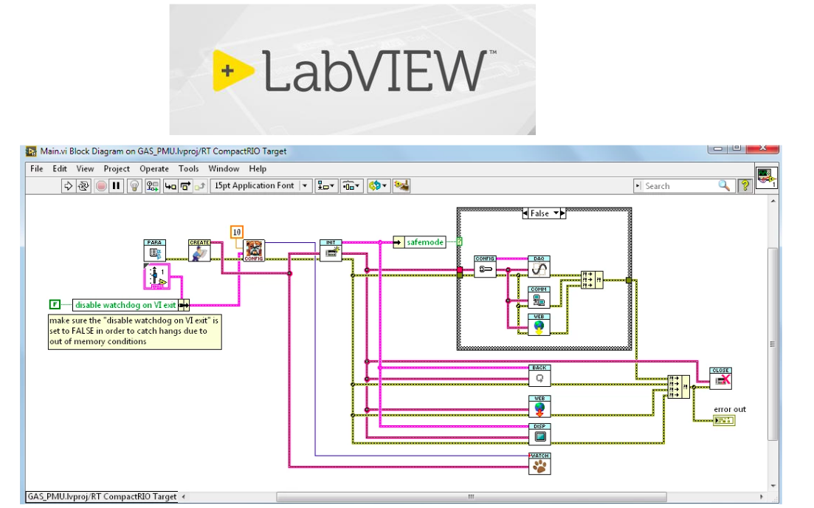The width and height of the screenshot is (814, 508).
Task: Click the VI icon pane at top right
Action: click(x=766, y=177)
